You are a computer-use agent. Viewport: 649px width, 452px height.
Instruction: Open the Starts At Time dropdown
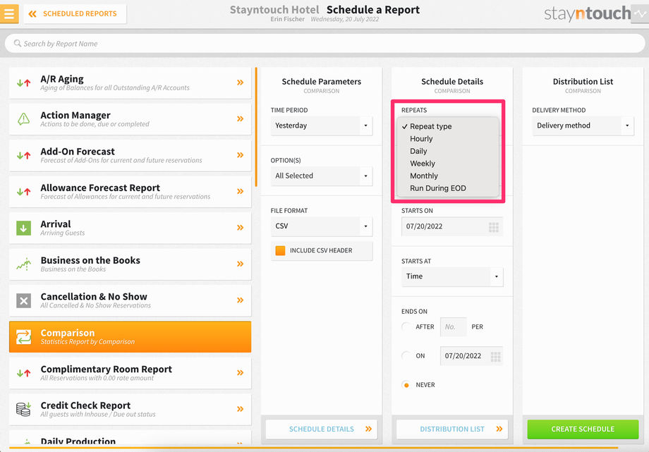point(452,276)
